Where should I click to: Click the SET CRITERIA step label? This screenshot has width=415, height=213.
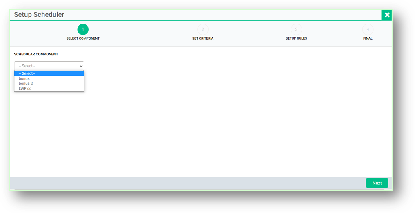(x=203, y=38)
